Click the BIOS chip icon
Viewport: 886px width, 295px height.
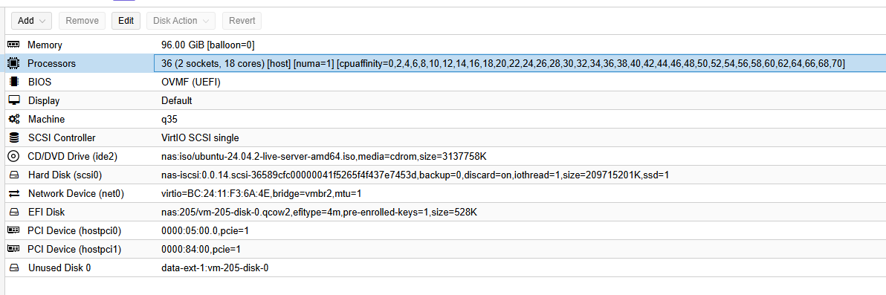tap(13, 82)
